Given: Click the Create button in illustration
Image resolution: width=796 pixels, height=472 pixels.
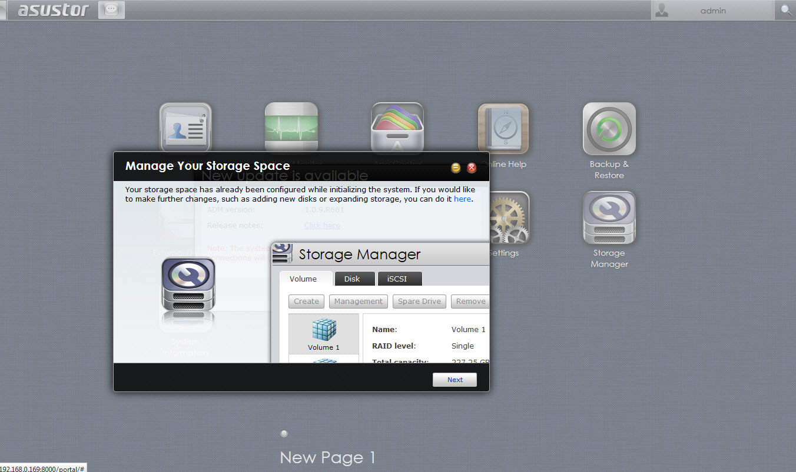Looking at the screenshot, I should pyautogui.click(x=307, y=302).
